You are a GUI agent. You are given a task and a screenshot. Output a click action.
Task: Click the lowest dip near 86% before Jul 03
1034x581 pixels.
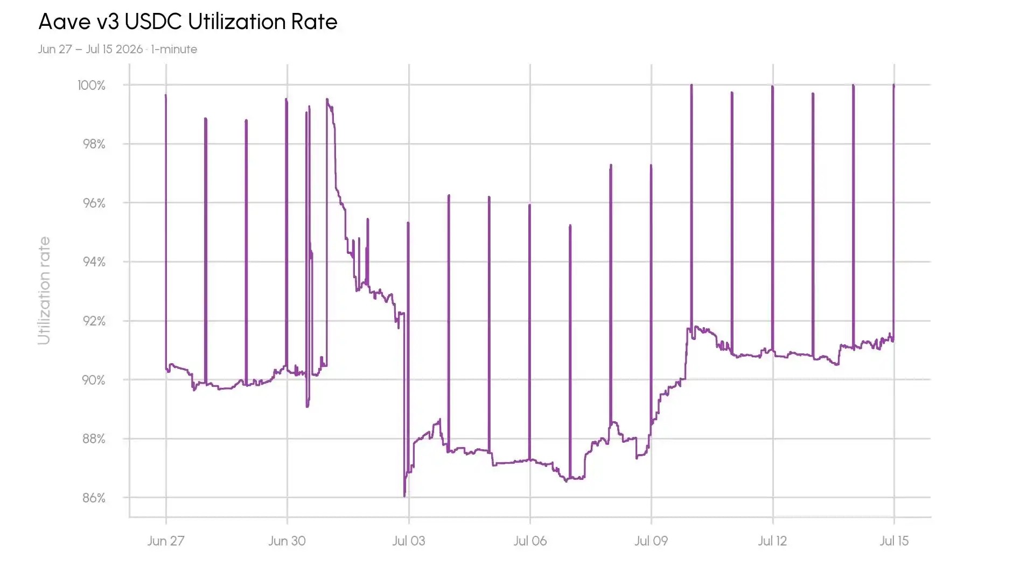coord(404,495)
